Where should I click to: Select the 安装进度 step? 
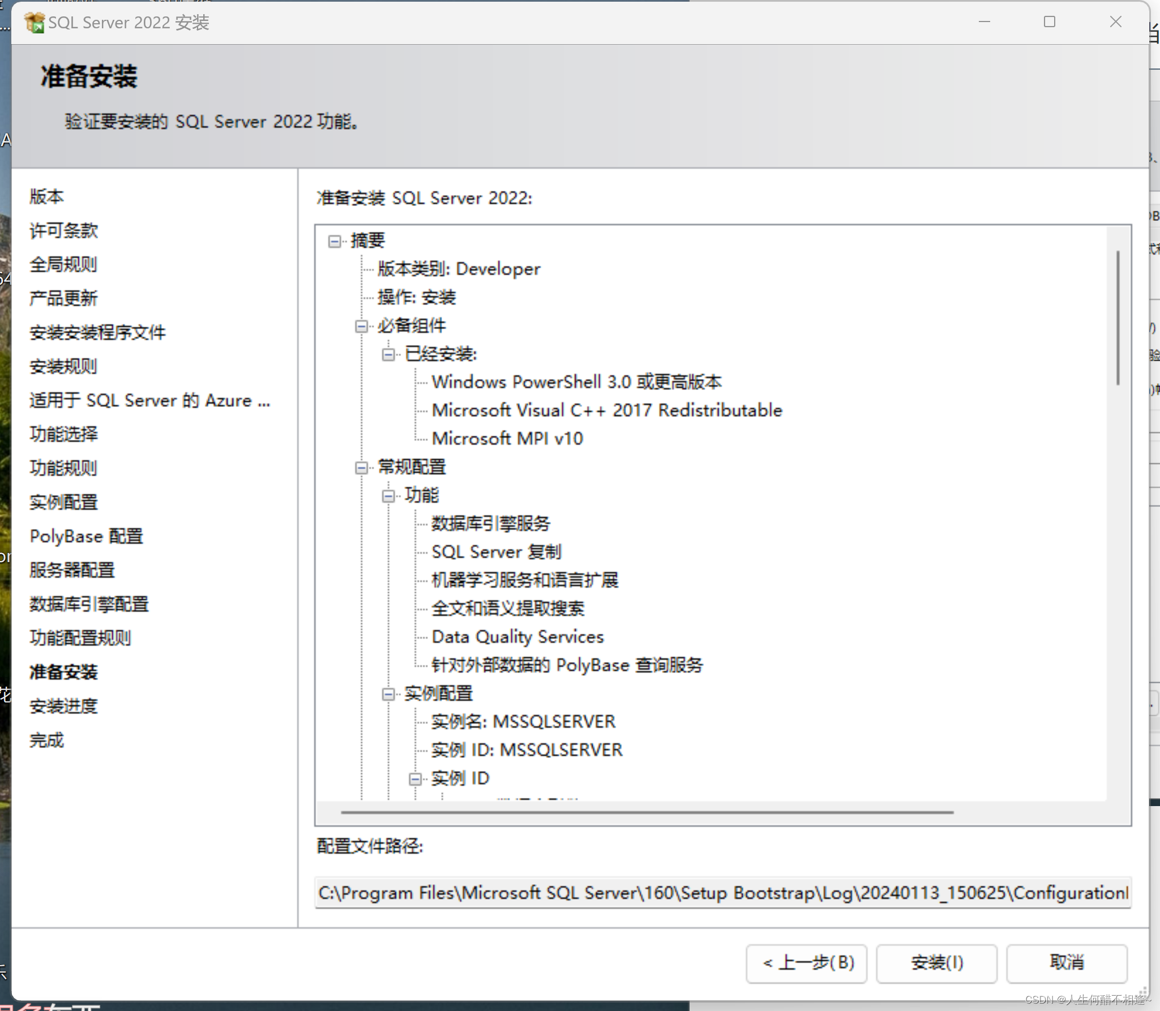point(64,706)
